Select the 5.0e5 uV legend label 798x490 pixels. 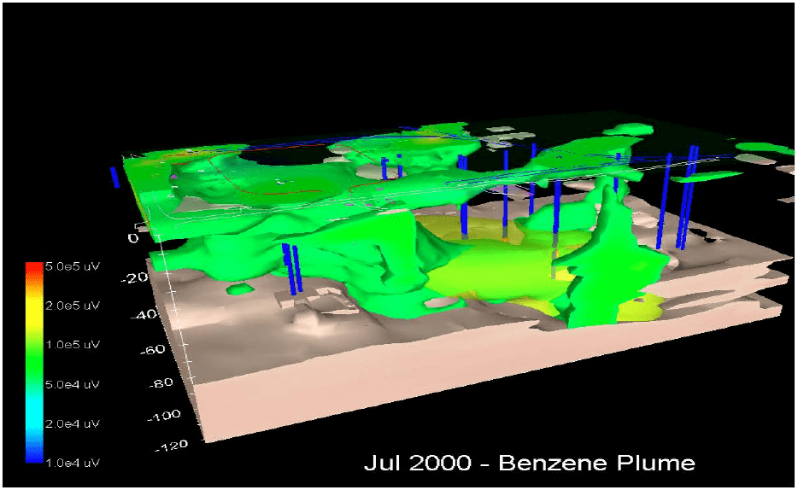pyautogui.click(x=72, y=266)
